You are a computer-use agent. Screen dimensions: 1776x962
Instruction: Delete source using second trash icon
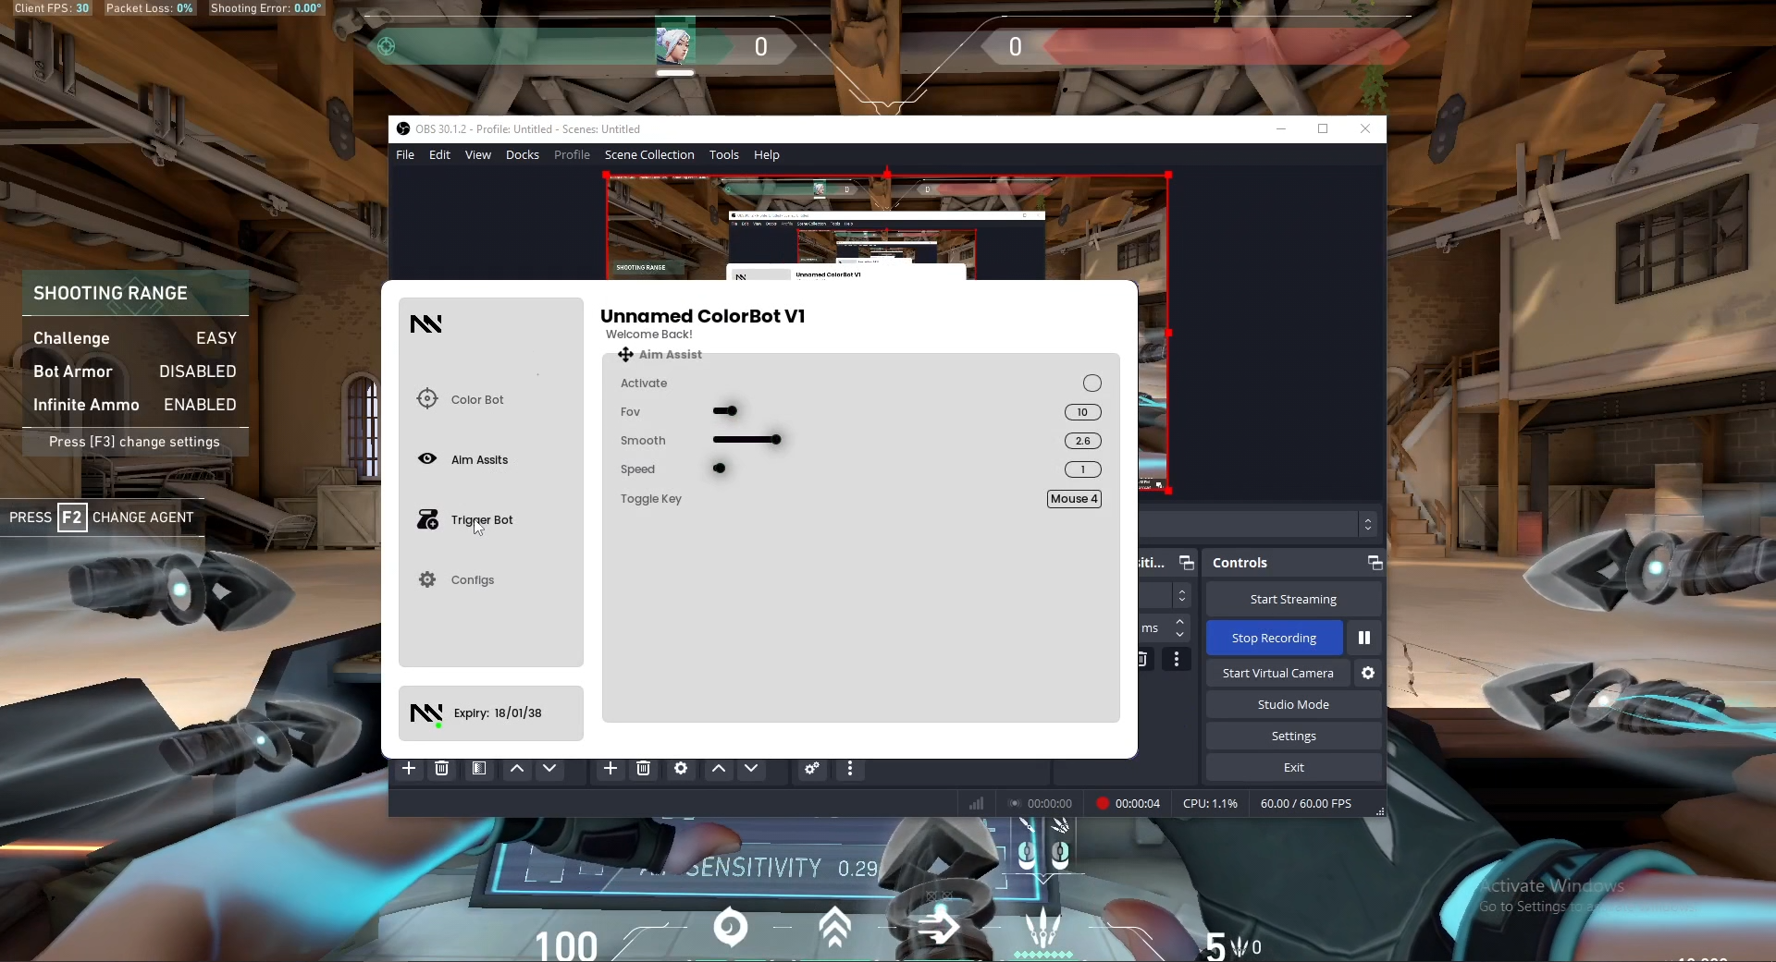click(x=644, y=768)
